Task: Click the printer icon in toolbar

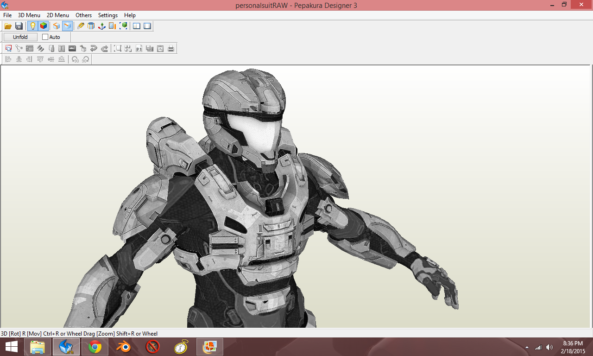Action: [x=171, y=48]
